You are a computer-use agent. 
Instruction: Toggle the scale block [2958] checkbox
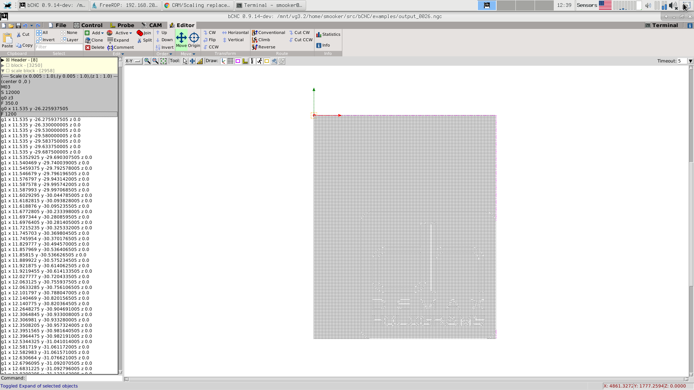click(x=8, y=71)
